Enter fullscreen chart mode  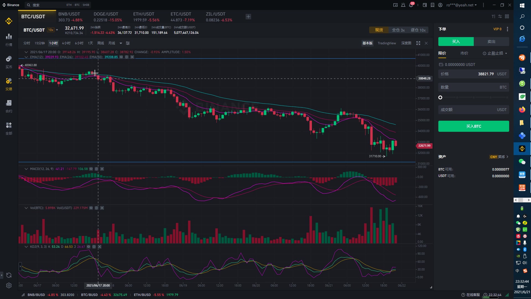(x=418, y=43)
